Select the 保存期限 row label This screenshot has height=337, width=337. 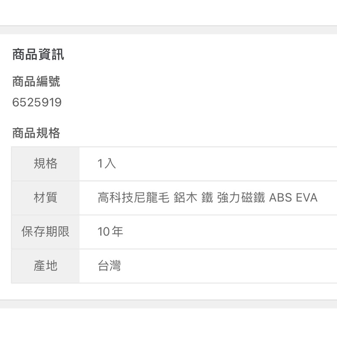click(x=45, y=232)
